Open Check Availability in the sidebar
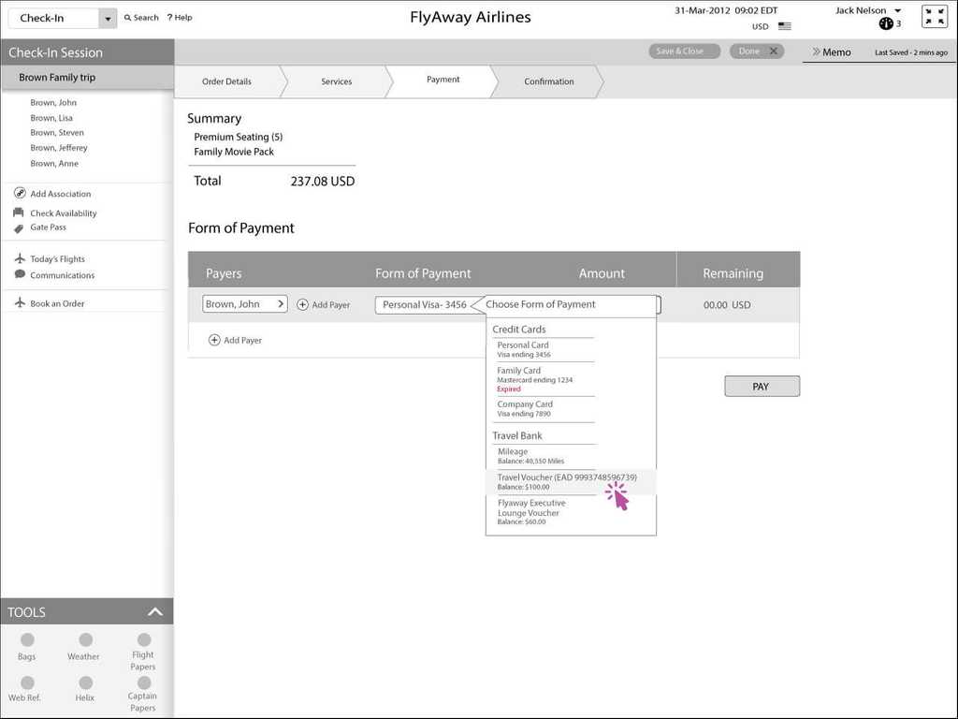 point(63,213)
